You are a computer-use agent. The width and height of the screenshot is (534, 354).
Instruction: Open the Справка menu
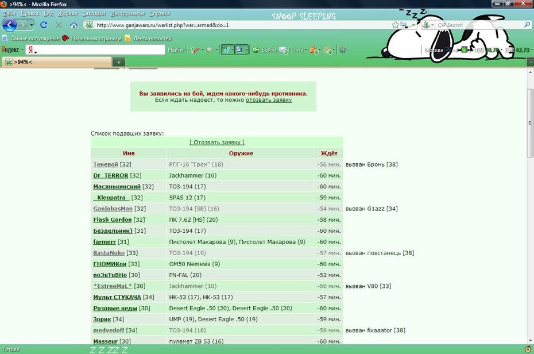160,13
